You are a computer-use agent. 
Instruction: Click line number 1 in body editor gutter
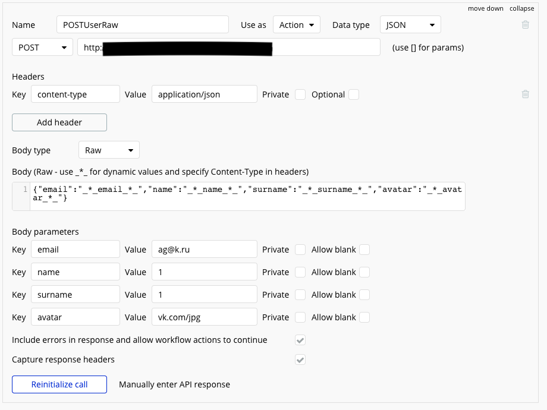[x=25, y=190]
